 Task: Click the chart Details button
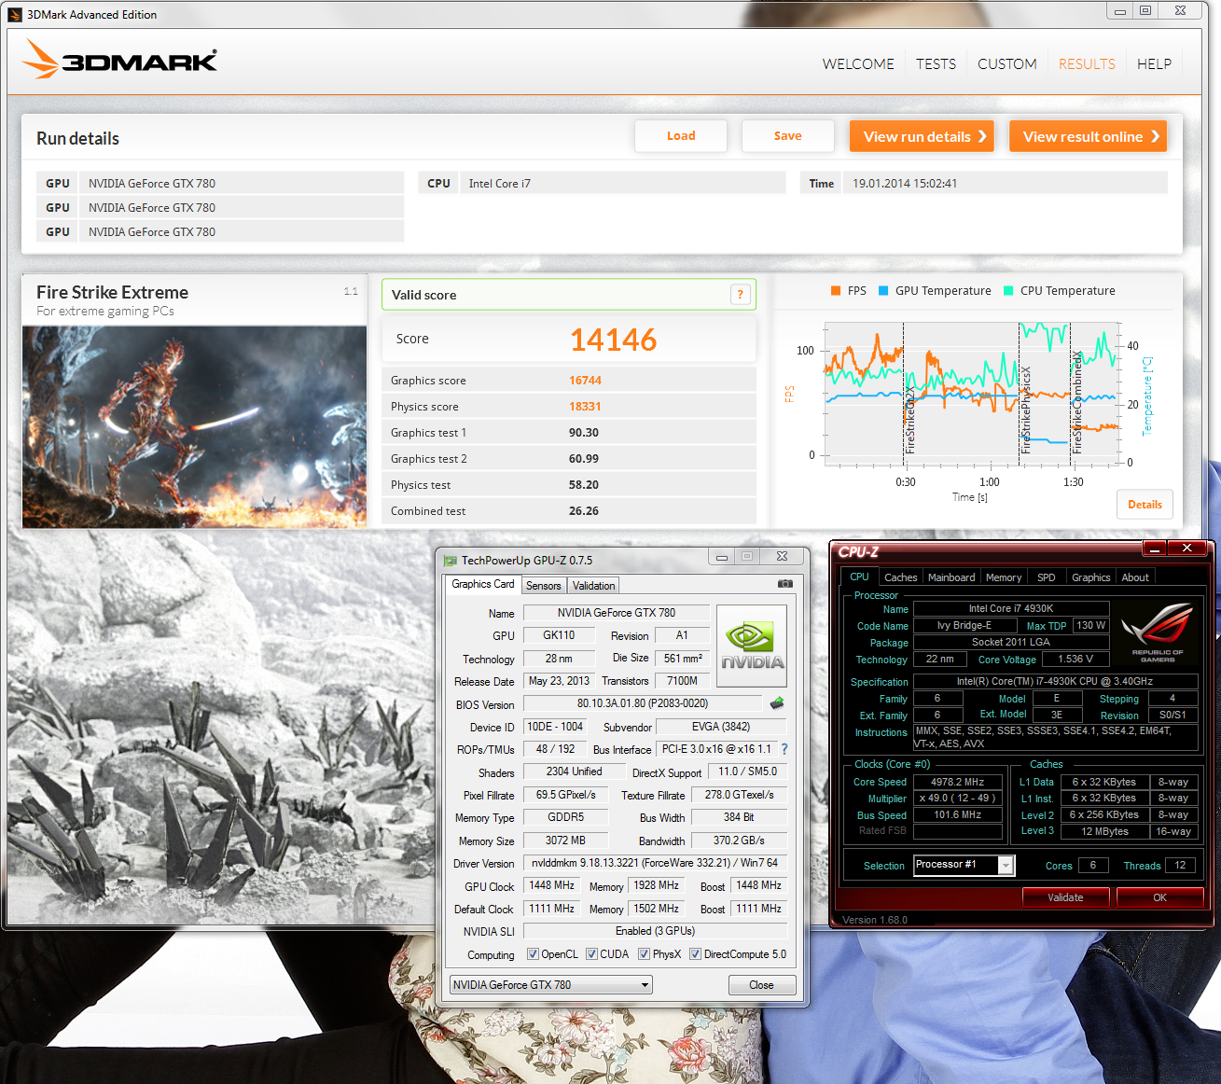[1145, 505]
